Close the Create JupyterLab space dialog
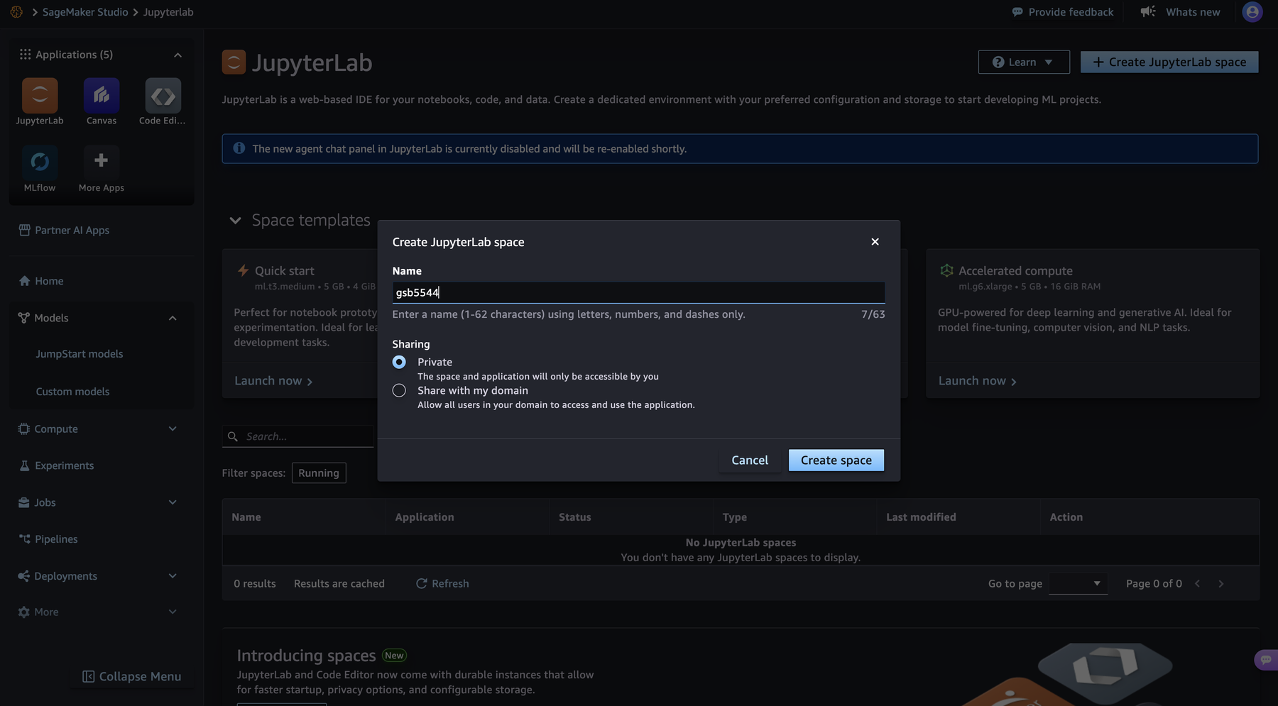The height and width of the screenshot is (706, 1278). [875, 242]
